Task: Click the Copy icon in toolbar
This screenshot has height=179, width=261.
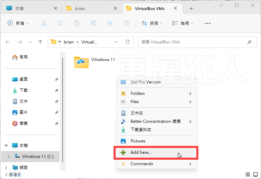Action: (60, 23)
